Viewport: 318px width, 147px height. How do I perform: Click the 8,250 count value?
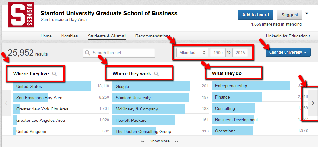pyautogui.click(x=104, y=97)
